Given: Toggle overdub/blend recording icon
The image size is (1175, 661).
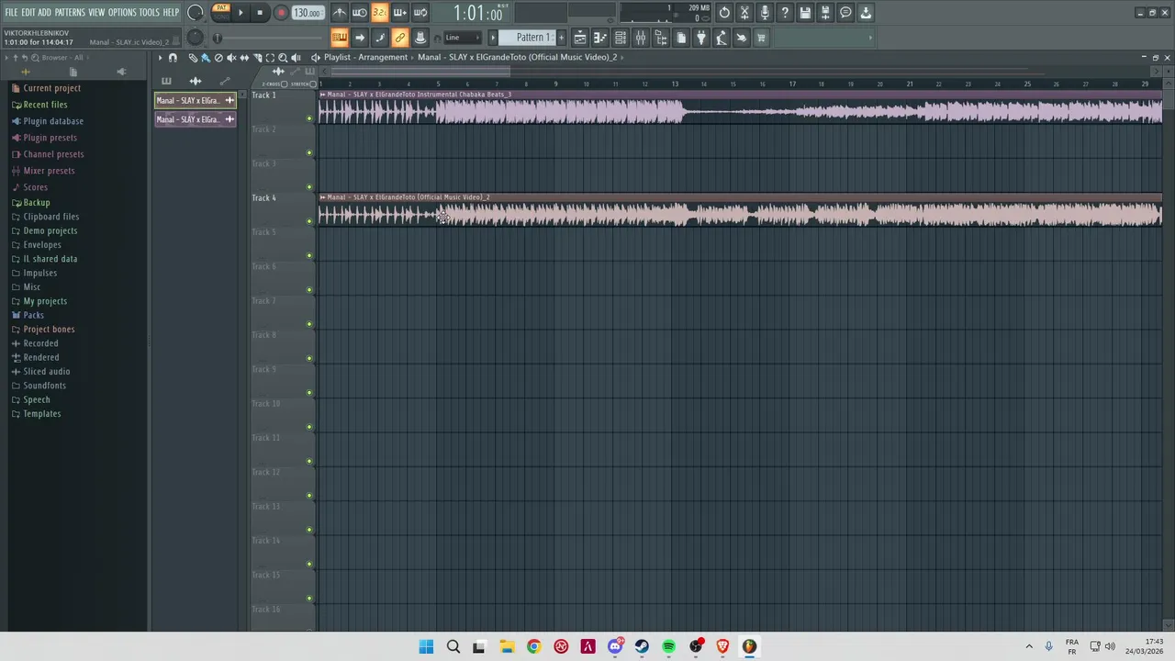Looking at the screenshot, I should pyautogui.click(x=400, y=13).
